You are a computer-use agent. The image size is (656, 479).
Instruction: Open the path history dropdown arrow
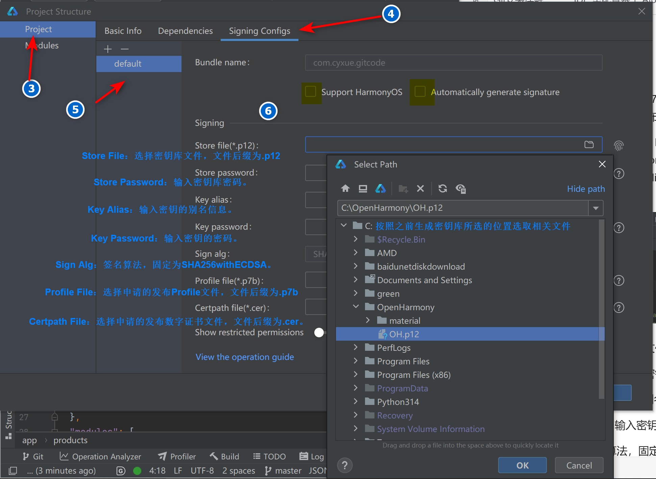(596, 208)
